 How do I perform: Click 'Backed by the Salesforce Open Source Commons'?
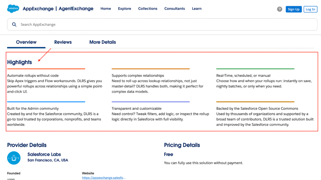coord(257,108)
